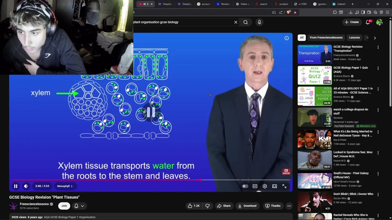Open Snail's House Pixel Galaxy video title
392x220 pixels.
pyautogui.click(x=351, y=175)
